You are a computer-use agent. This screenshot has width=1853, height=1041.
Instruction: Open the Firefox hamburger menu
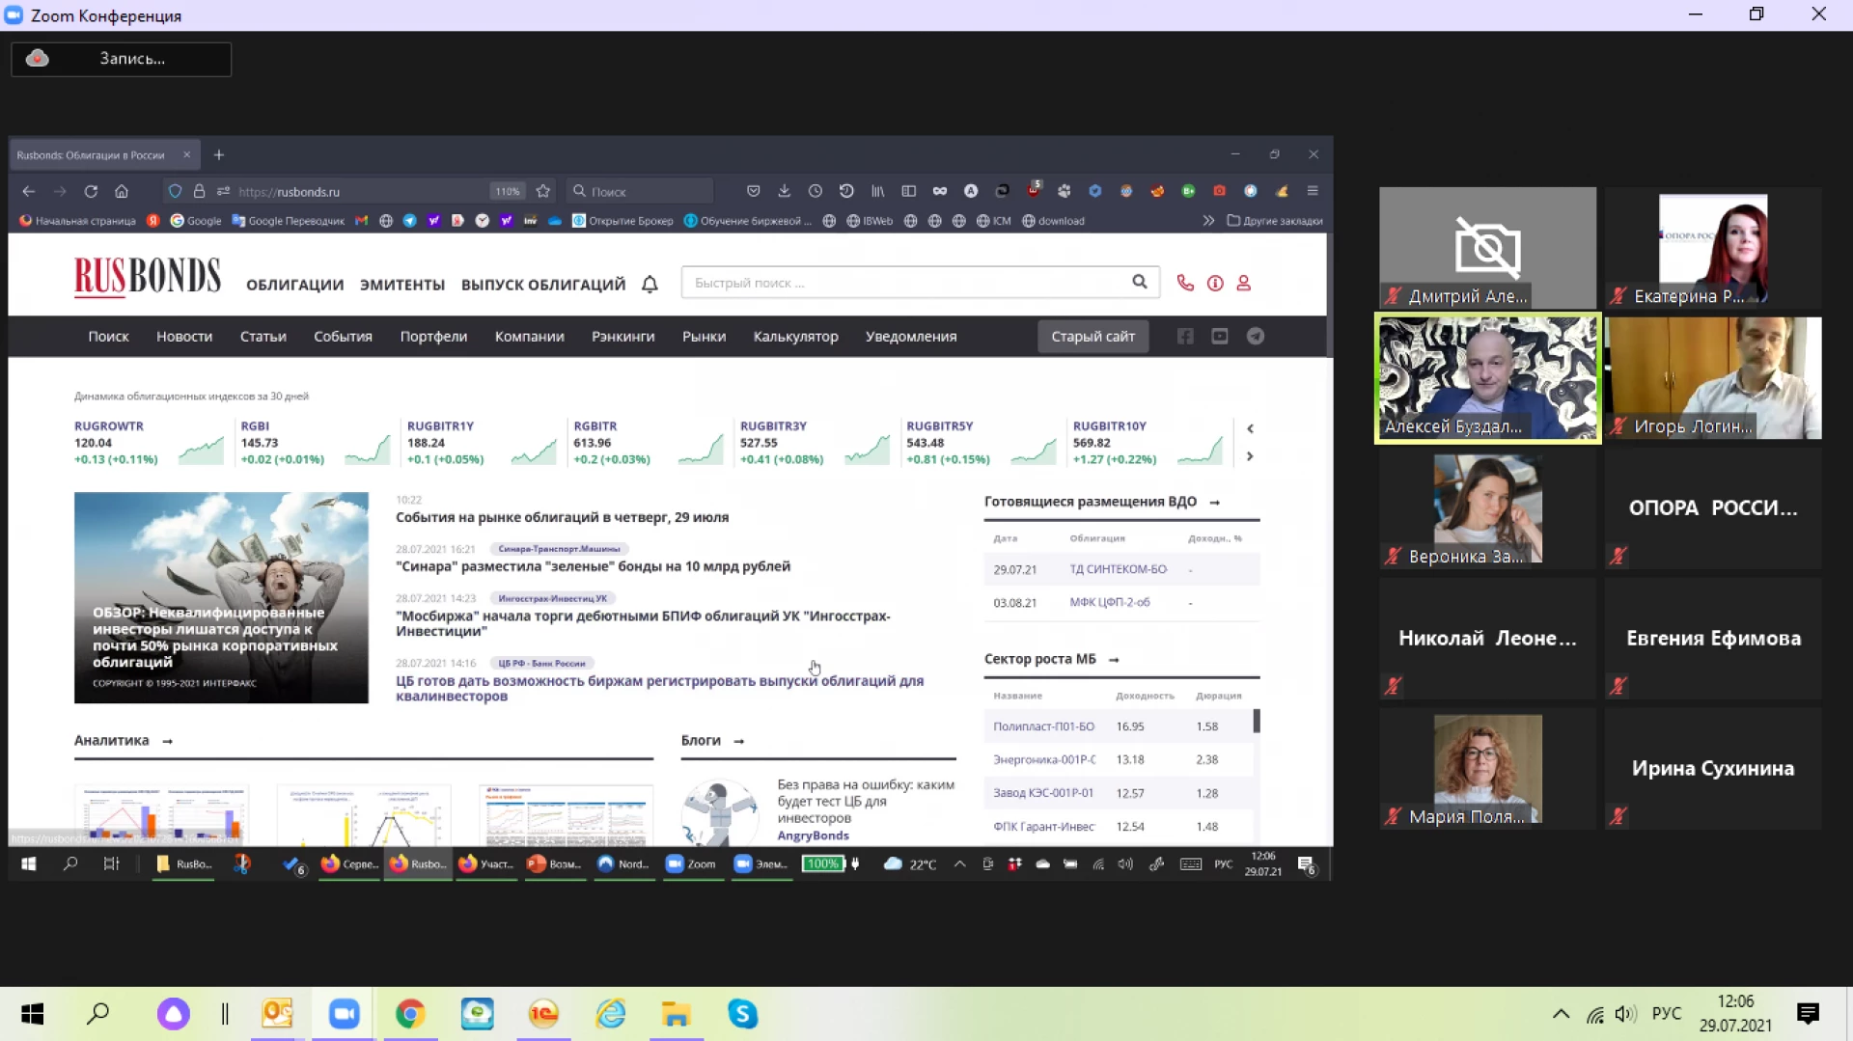coord(1313,191)
